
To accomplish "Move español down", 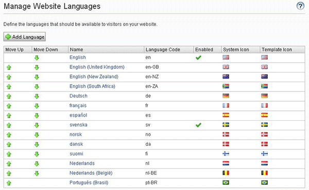I will point(37,116).
